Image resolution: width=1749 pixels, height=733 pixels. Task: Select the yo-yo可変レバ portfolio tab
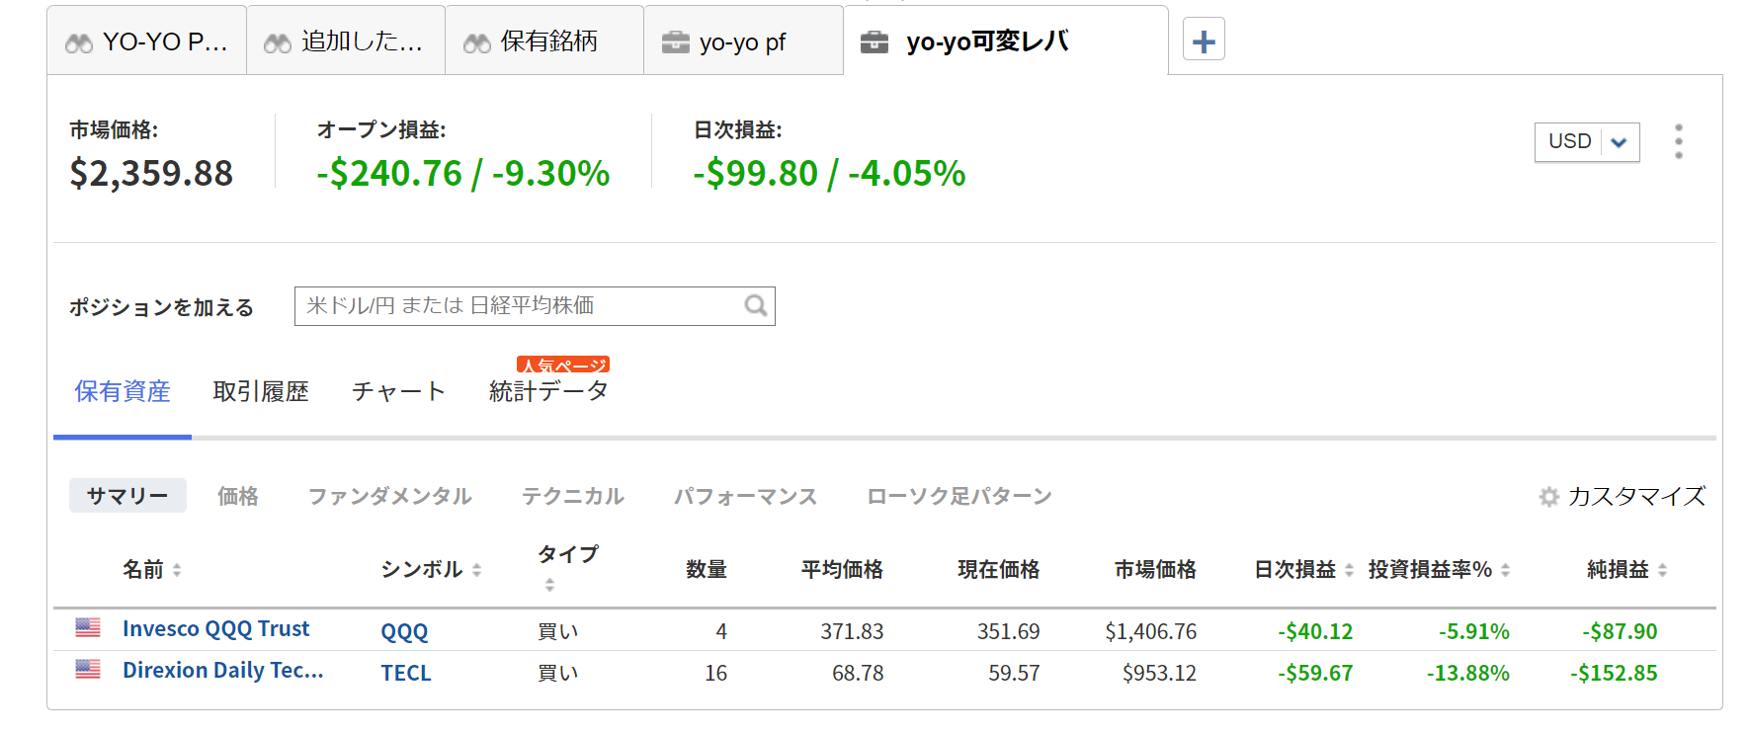click(1006, 41)
